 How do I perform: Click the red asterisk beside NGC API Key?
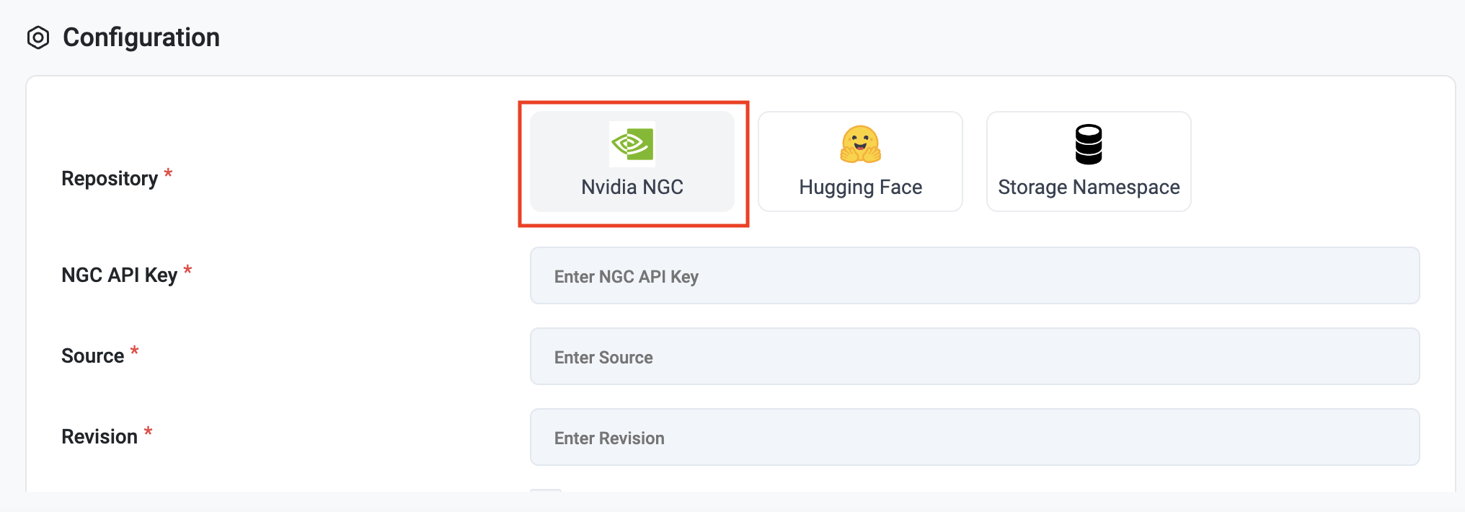pyautogui.click(x=187, y=270)
